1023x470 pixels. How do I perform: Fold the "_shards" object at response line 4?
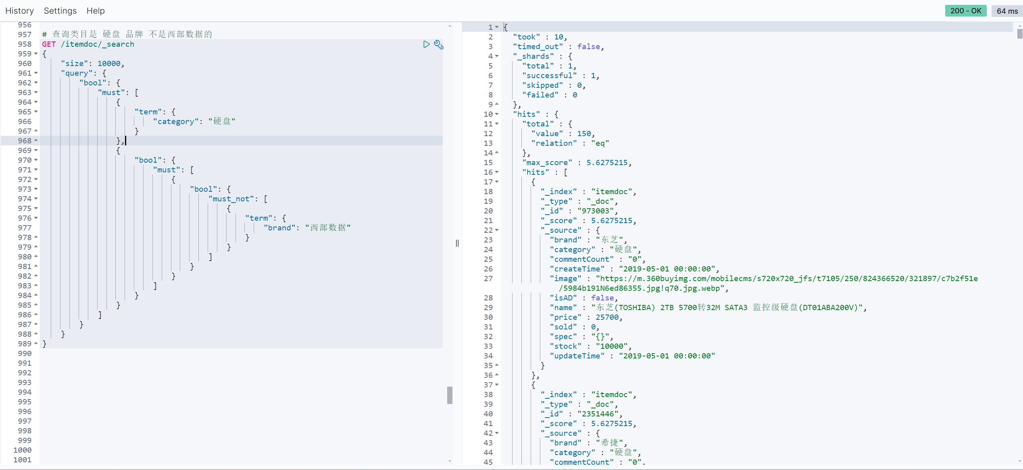coord(497,56)
